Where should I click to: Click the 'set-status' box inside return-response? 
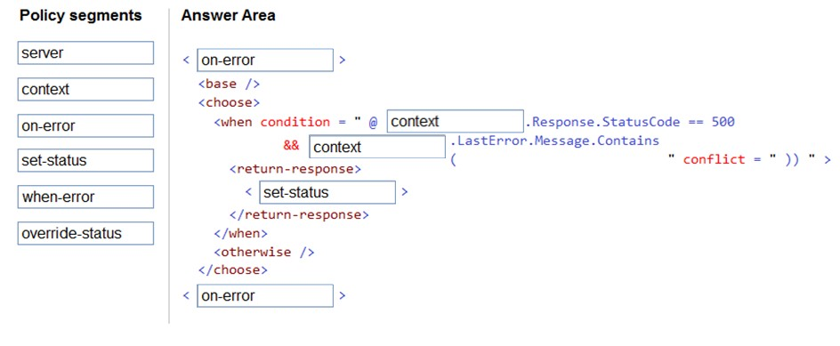327,192
